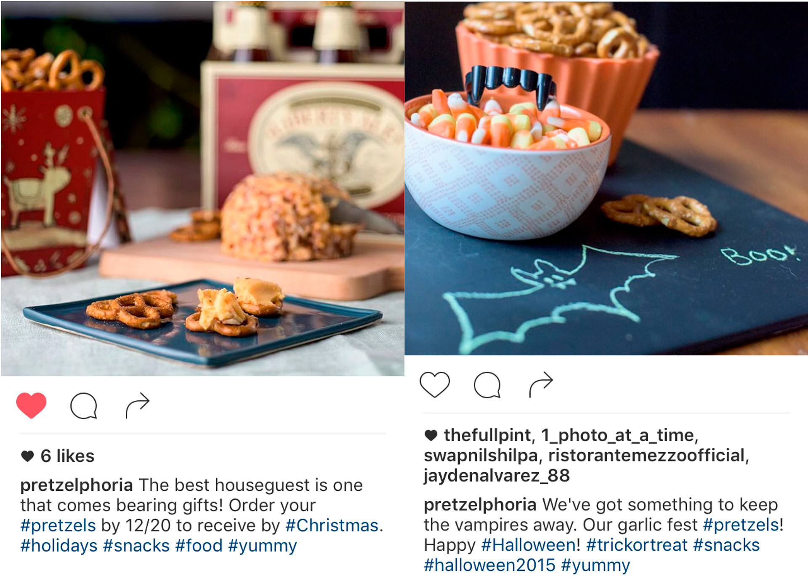The height and width of the screenshot is (586, 808).
Task: View the 6 likes list
Action: tap(67, 456)
